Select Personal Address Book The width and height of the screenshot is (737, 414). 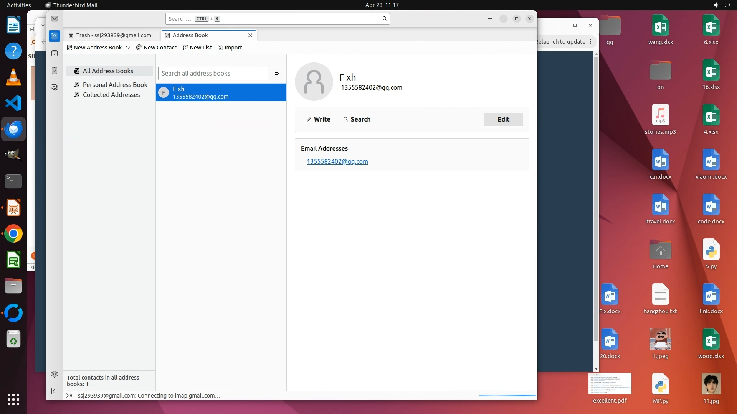pyautogui.click(x=115, y=85)
